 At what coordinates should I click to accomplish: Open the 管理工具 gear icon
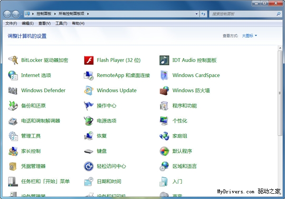[13, 136]
